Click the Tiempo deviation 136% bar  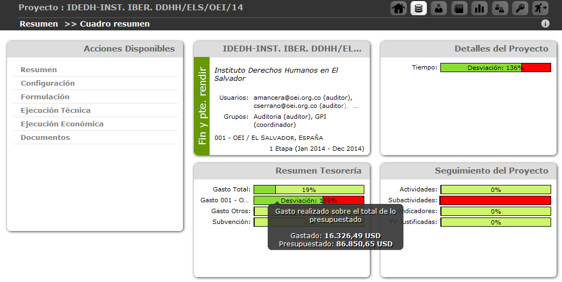click(496, 68)
